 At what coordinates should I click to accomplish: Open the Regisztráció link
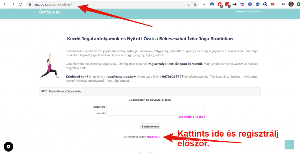click(154, 137)
